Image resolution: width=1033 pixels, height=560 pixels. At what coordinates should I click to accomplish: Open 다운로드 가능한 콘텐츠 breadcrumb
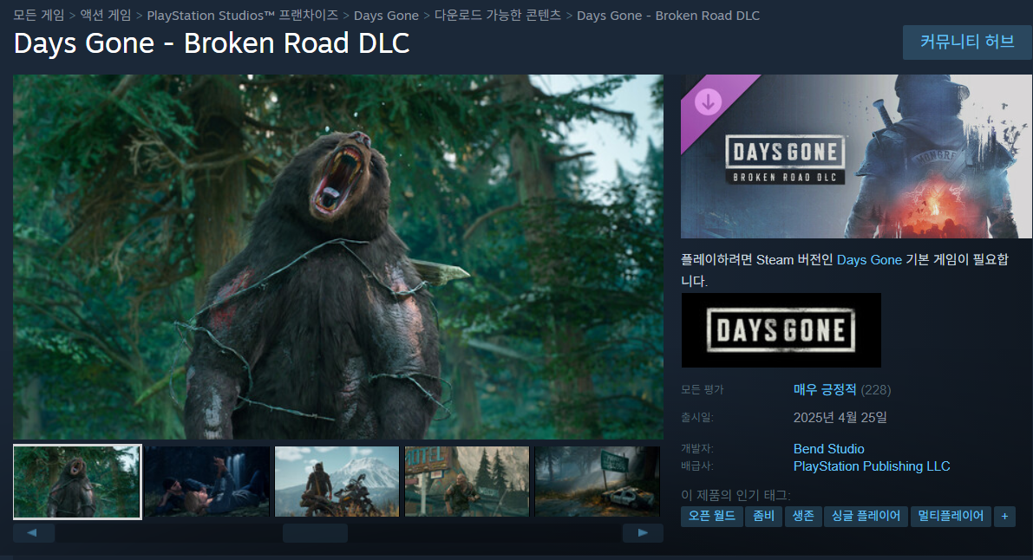497,15
